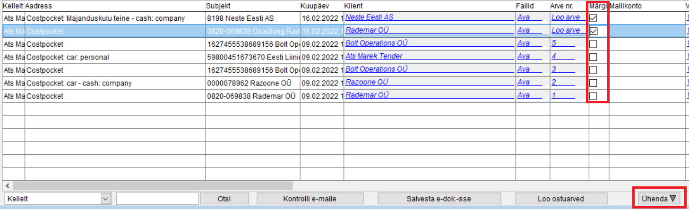Viewport: 689px width, 209px height.
Task: Tick Märgi checkbox for invoice number 1
Action: click(x=594, y=96)
